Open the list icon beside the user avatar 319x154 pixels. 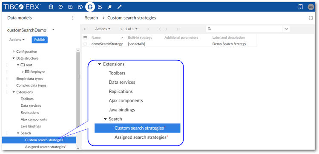(x=300, y=7)
